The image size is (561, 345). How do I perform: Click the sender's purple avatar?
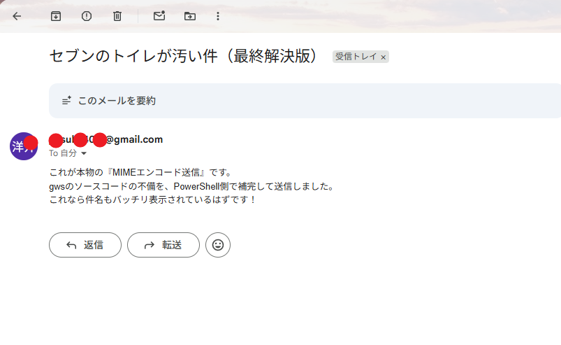click(x=24, y=146)
